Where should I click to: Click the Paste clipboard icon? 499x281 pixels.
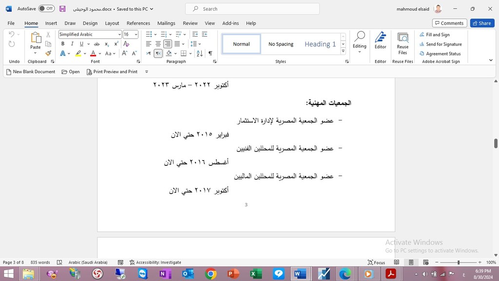pyautogui.click(x=36, y=38)
